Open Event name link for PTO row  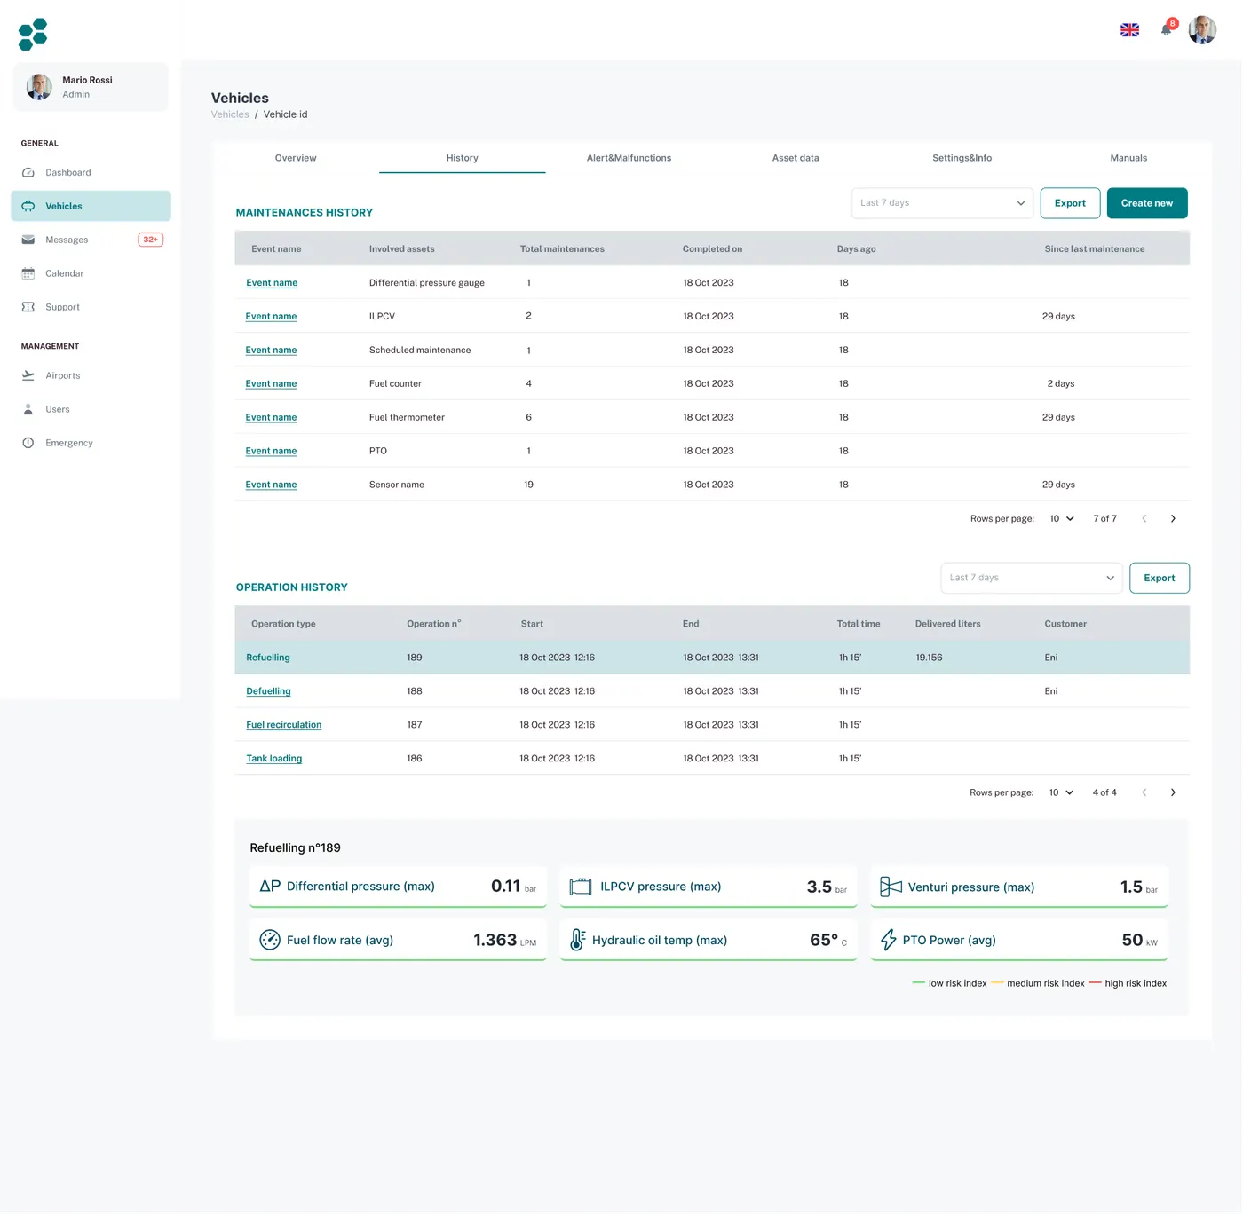click(272, 452)
